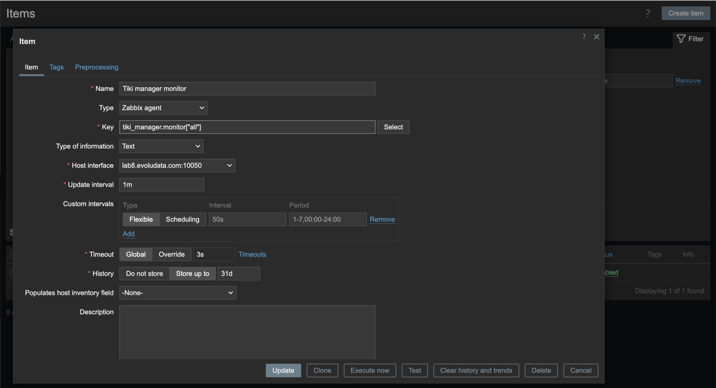716x388 pixels.
Task: Click the Update button
Action: pyautogui.click(x=283, y=370)
